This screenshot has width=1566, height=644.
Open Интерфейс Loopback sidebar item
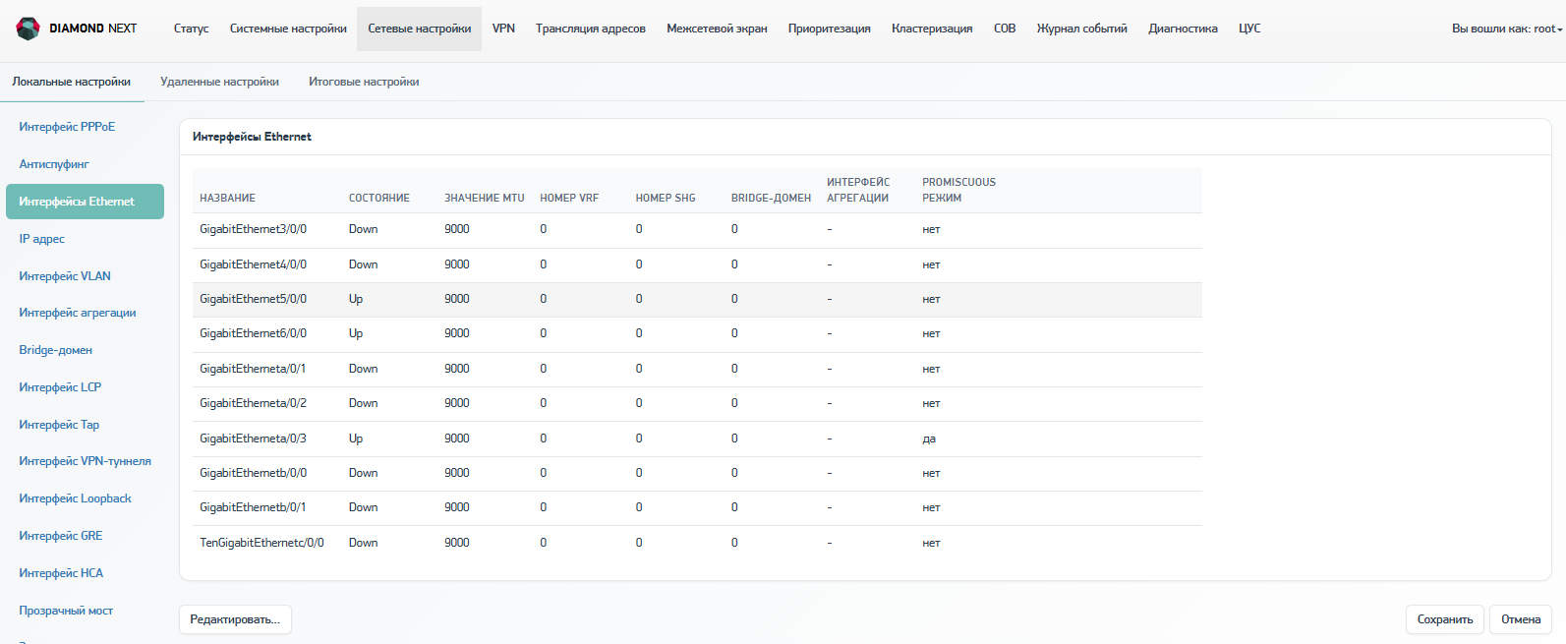[75, 498]
